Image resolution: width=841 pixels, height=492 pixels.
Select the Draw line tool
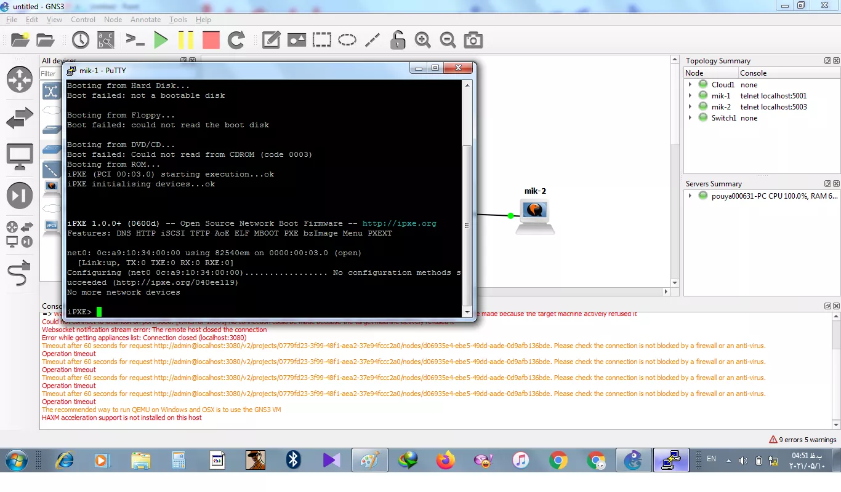(372, 41)
